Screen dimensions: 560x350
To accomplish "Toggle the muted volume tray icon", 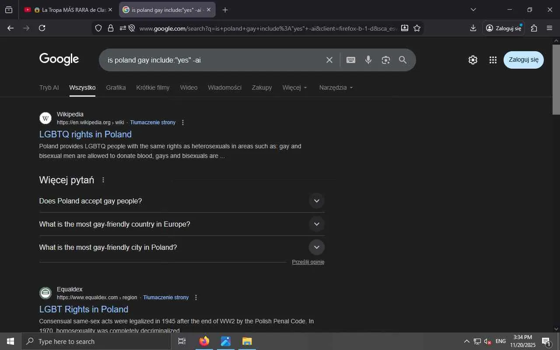I will [x=488, y=341].
